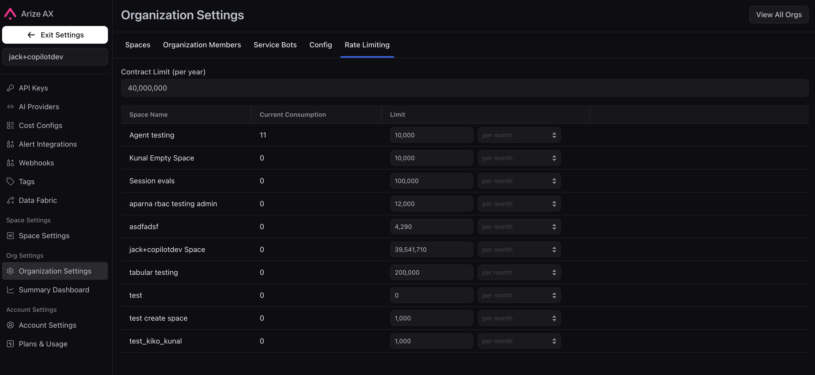Open per month dropdown for test_kiko_kunal

[519, 341]
